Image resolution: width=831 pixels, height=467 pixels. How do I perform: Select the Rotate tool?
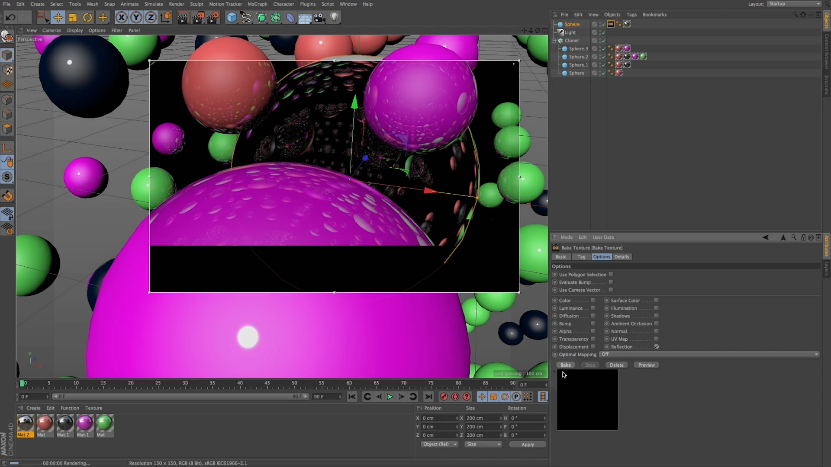pos(87,17)
